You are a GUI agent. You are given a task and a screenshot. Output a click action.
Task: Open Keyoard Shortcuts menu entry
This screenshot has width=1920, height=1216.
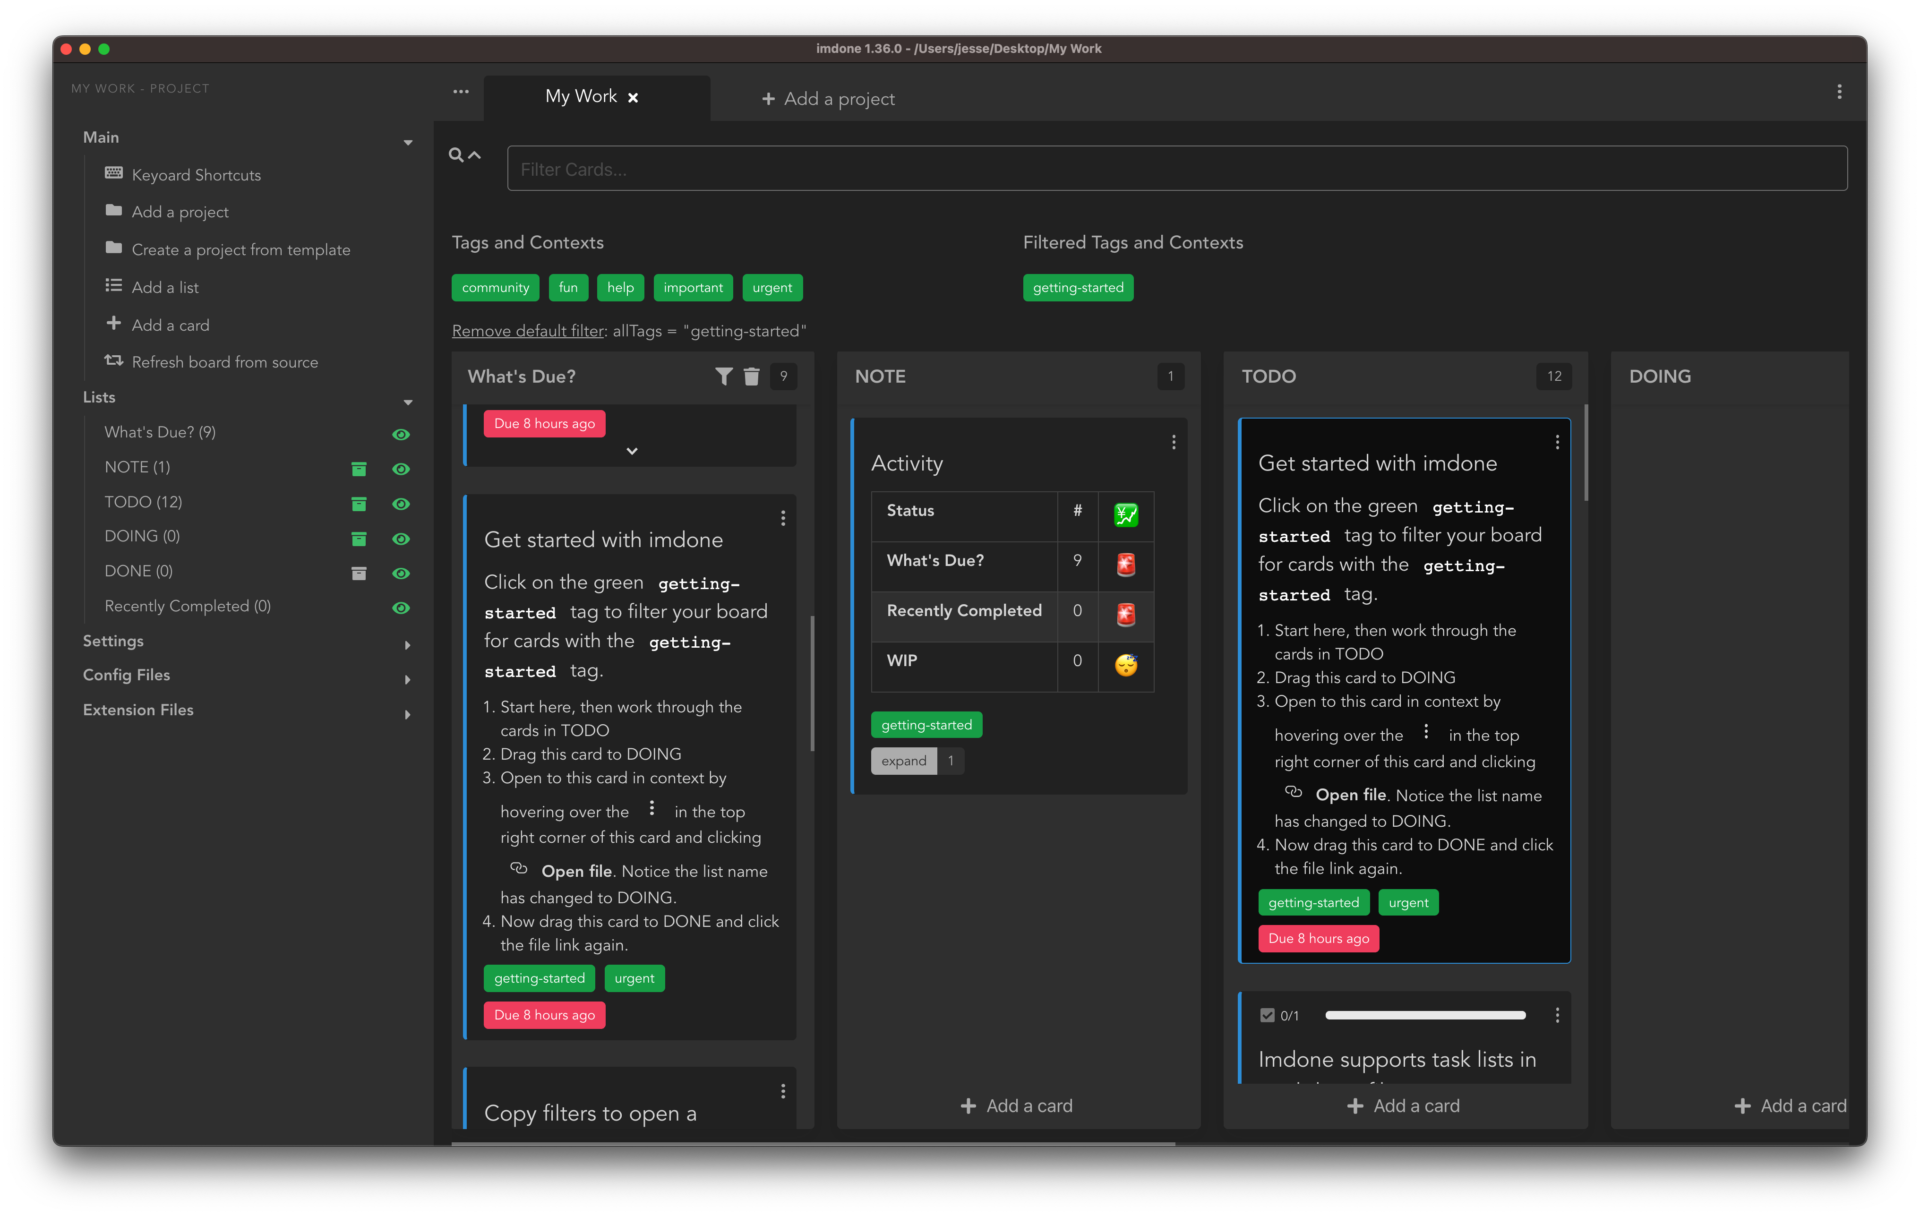(196, 175)
